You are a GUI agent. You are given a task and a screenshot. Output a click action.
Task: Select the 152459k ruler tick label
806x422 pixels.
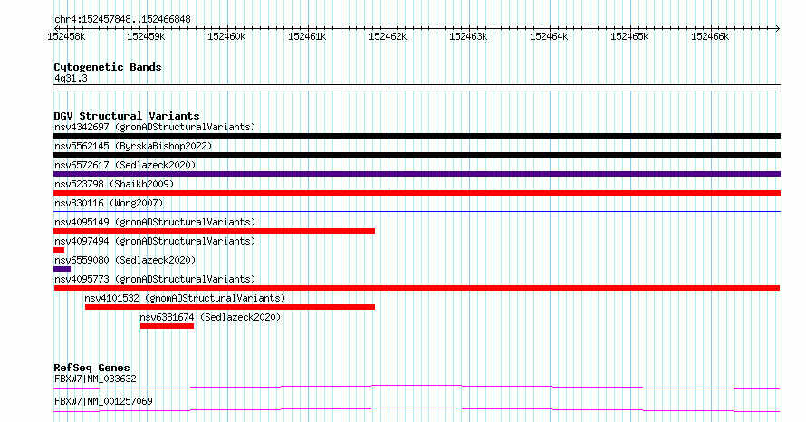(146, 36)
